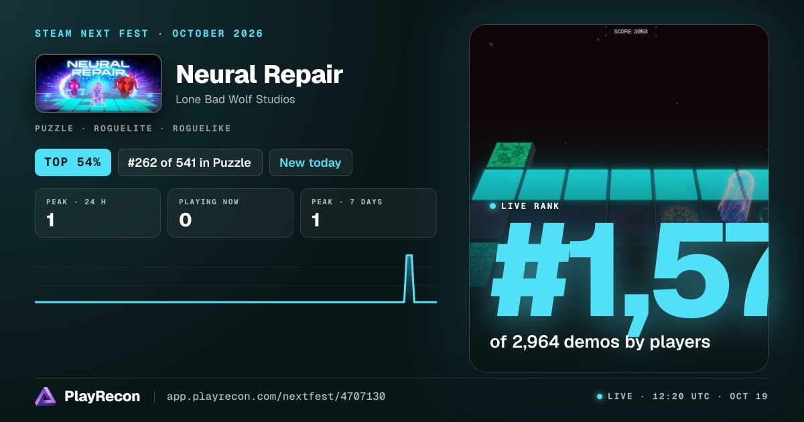Click the spike on the player count chart
Viewport: 804px width, 422px height.
409,278
